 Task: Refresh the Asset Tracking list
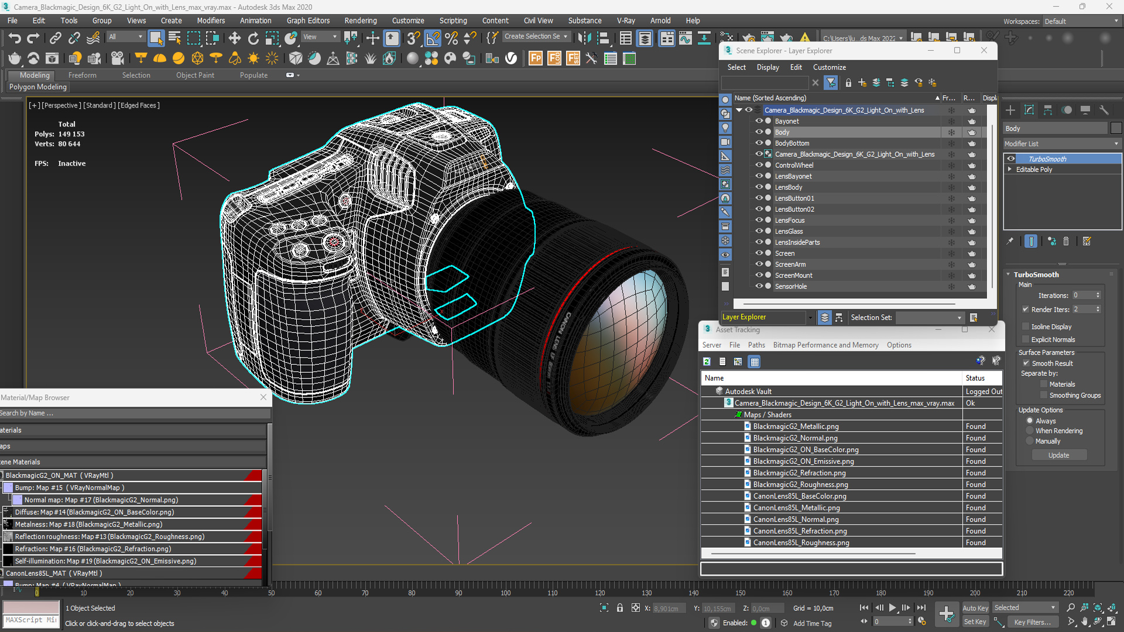pos(707,362)
